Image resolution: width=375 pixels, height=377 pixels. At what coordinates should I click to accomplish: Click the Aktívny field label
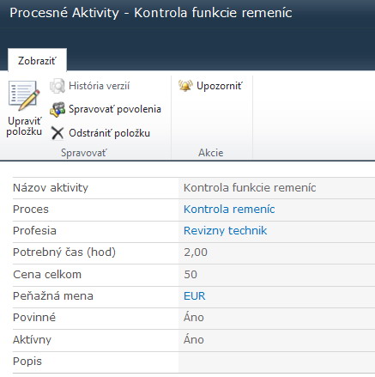(x=32, y=340)
